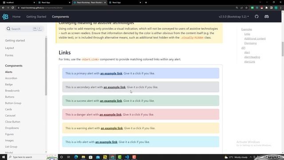Viewport: 284px width, 160px height.
Task: Reload the page with the refresh icon
Action: (x=13, y=8)
